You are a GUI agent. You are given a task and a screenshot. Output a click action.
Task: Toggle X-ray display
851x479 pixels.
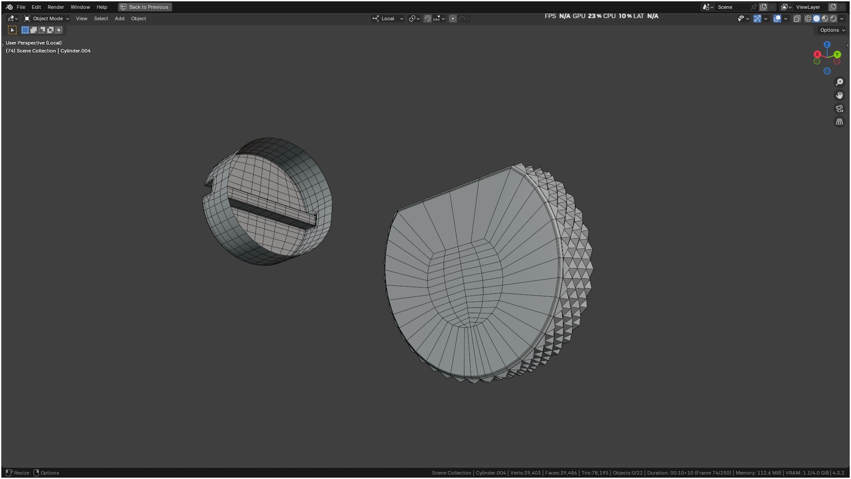pyautogui.click(x=797, y=19)
